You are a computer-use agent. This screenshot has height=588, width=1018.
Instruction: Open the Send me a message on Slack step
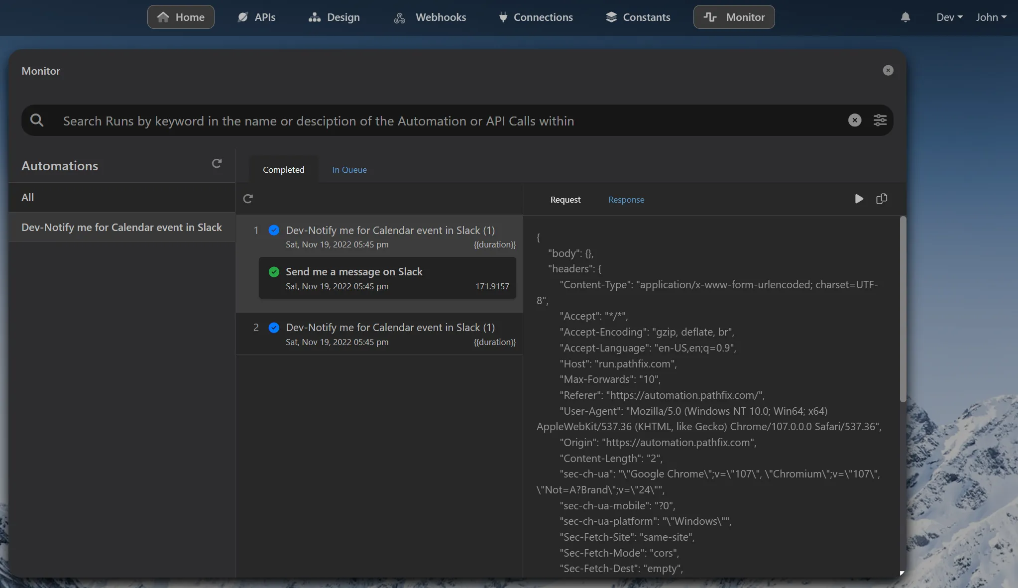click(387, 278)
